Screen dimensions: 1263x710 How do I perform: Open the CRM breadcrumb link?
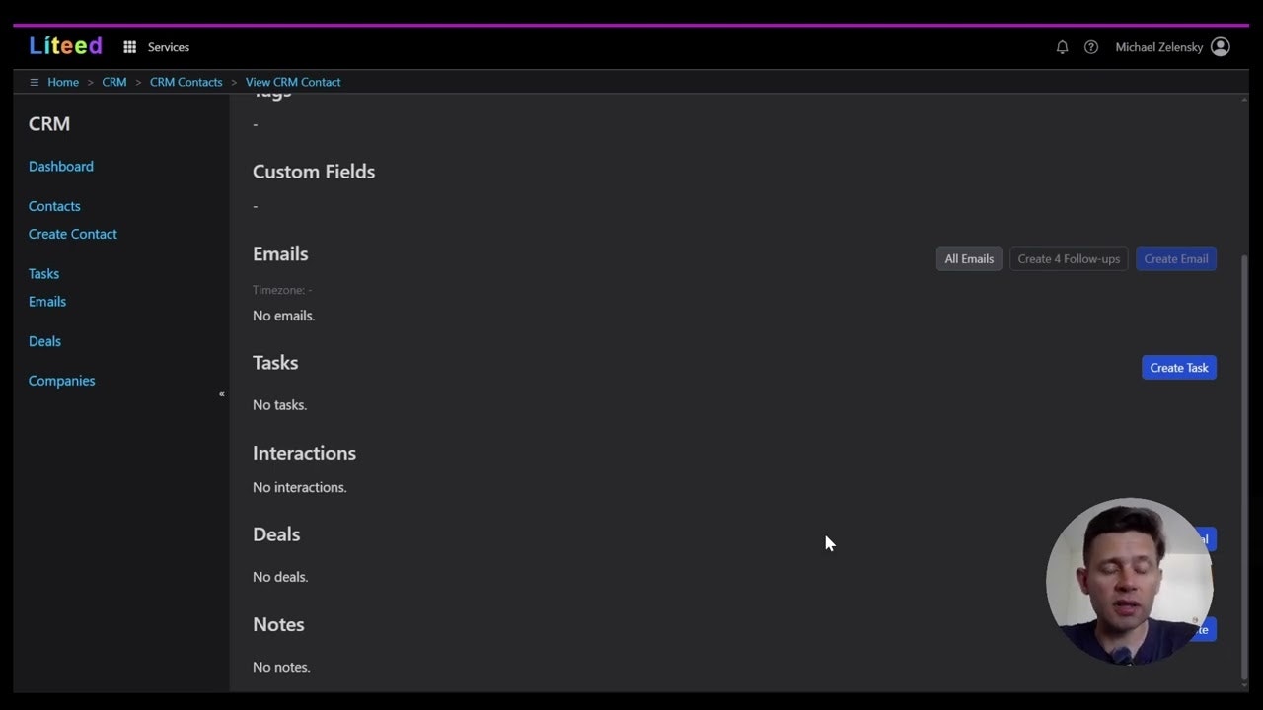tap(113, 82)
